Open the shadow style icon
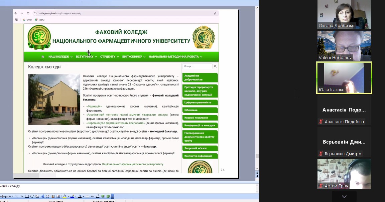The image size is (385, 202). tap(103, 196)
